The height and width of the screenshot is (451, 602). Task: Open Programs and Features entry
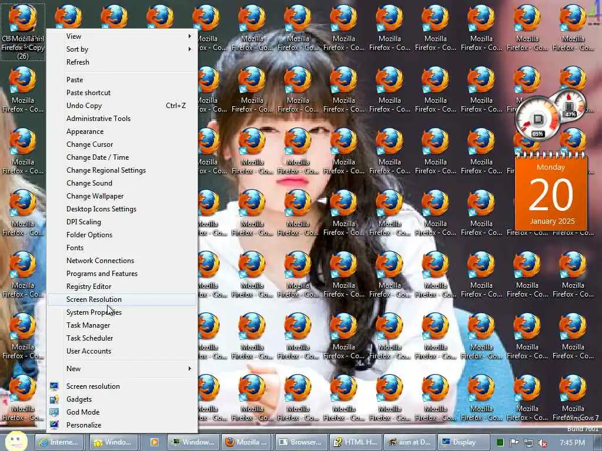click(x=122, y=274)
